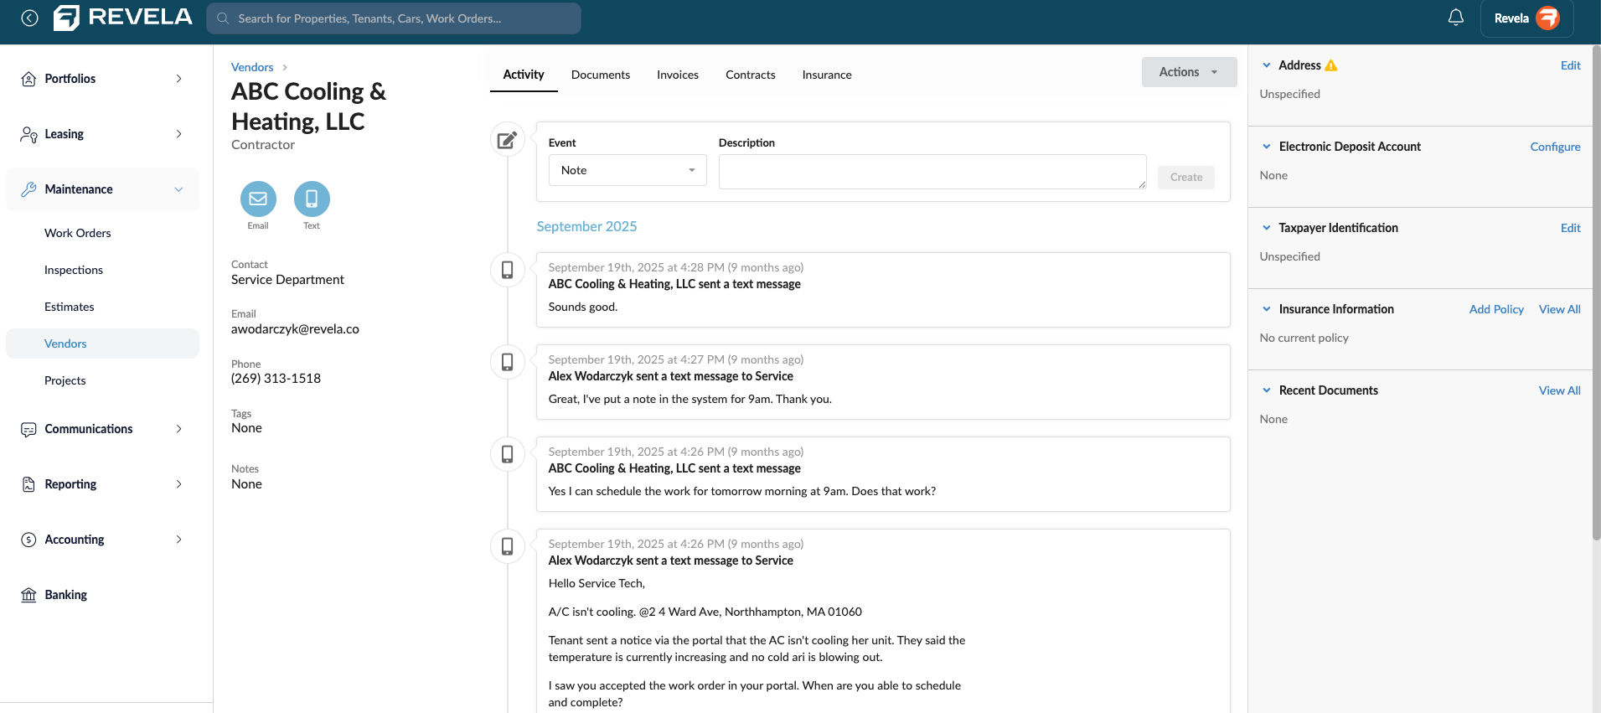
Task: Collapse the Address section chevron
Action: tap(1267, 65)
